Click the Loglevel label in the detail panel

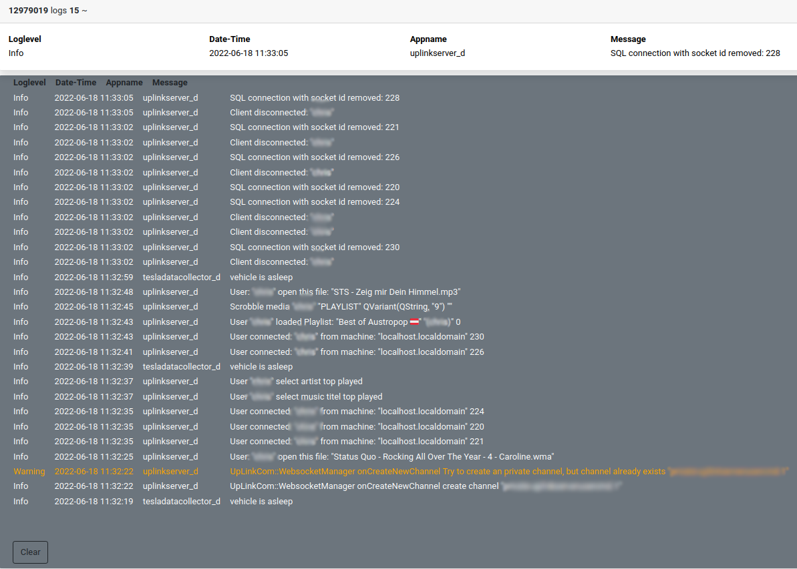[25, 39]
